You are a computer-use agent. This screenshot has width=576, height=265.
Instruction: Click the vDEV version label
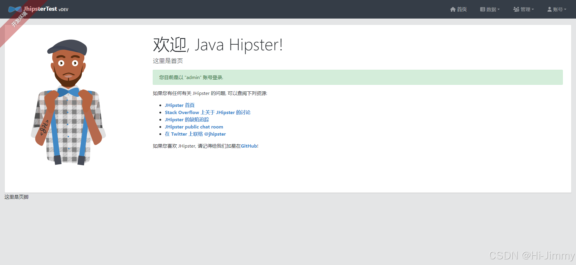pos(63,10)
